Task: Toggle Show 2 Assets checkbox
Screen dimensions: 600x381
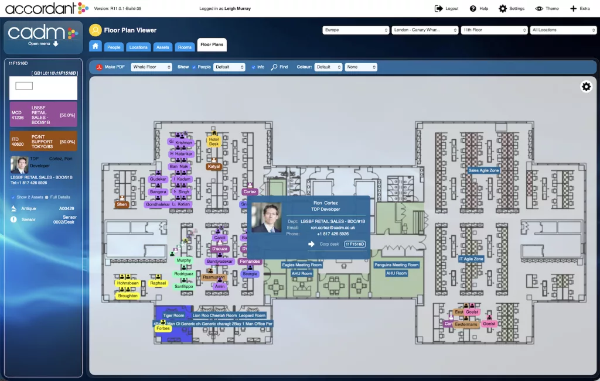Action: [x=13, y=197]
